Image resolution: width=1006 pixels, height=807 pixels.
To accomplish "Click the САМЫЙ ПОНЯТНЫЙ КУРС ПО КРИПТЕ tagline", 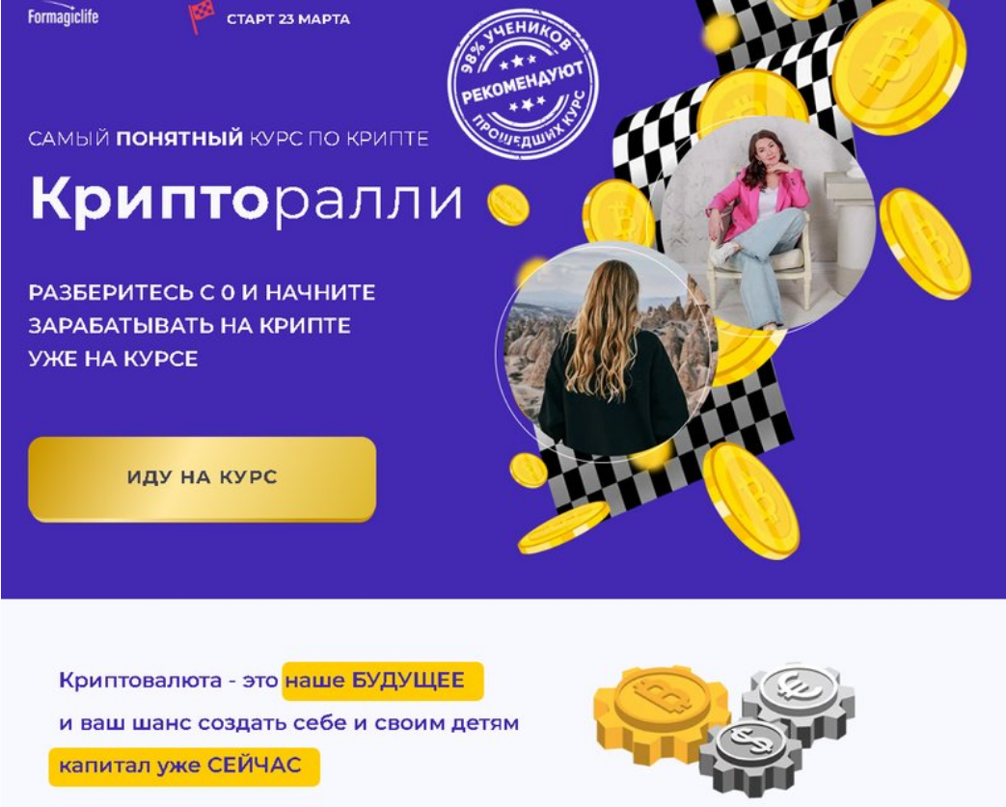I will tap(229, 139).
